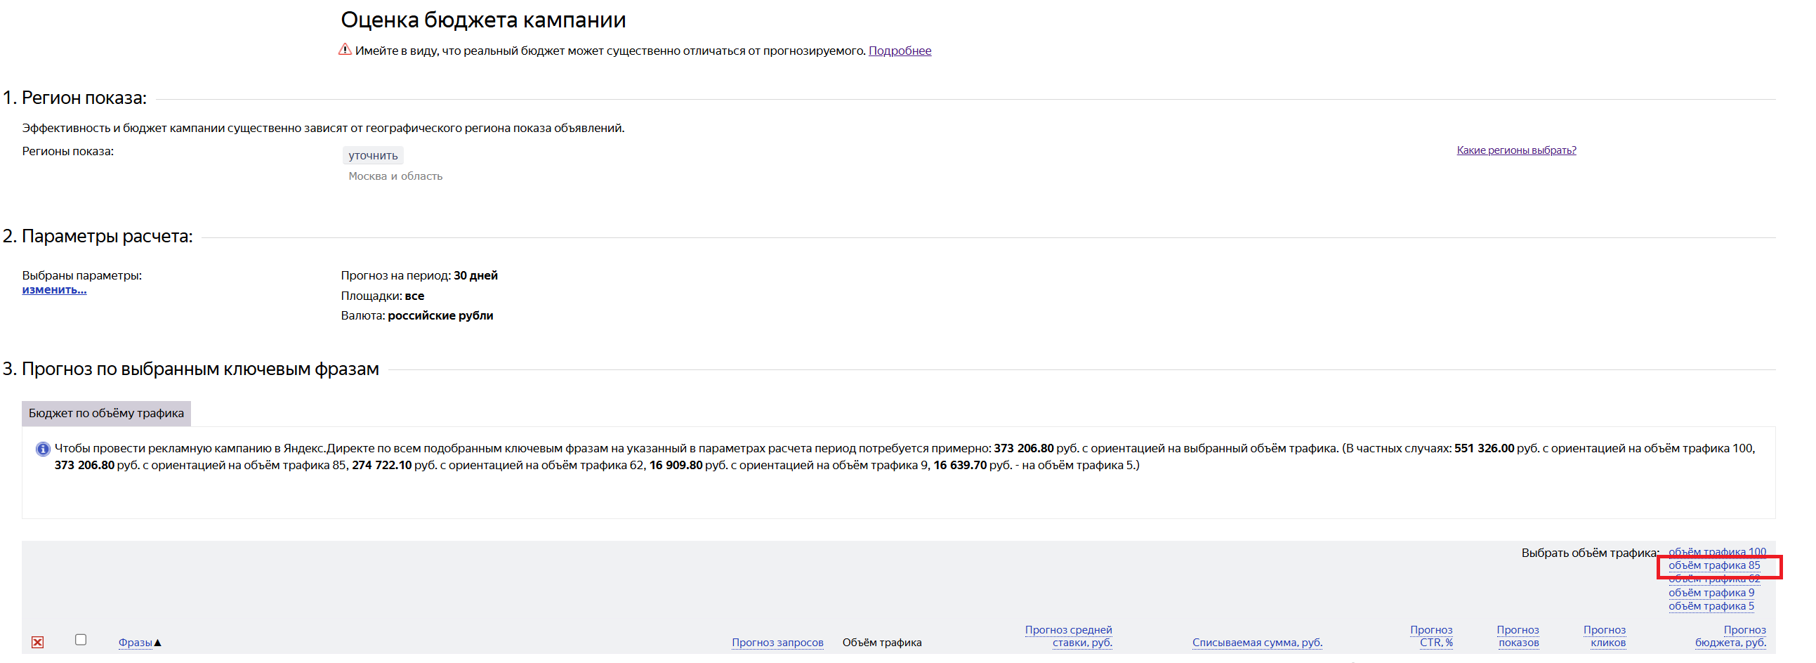
Task: Sort table by 'Фразы' column
Action: pos(136,643)
